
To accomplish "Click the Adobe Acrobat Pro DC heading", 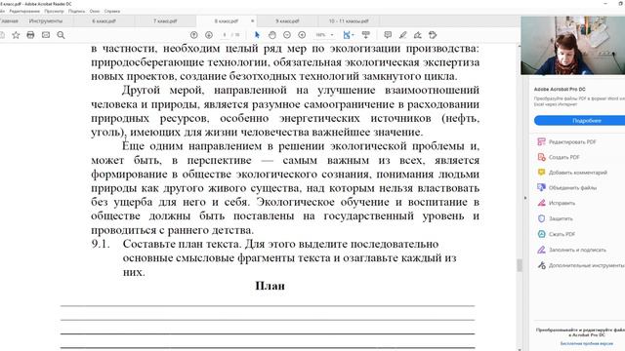I will [560, 89].
